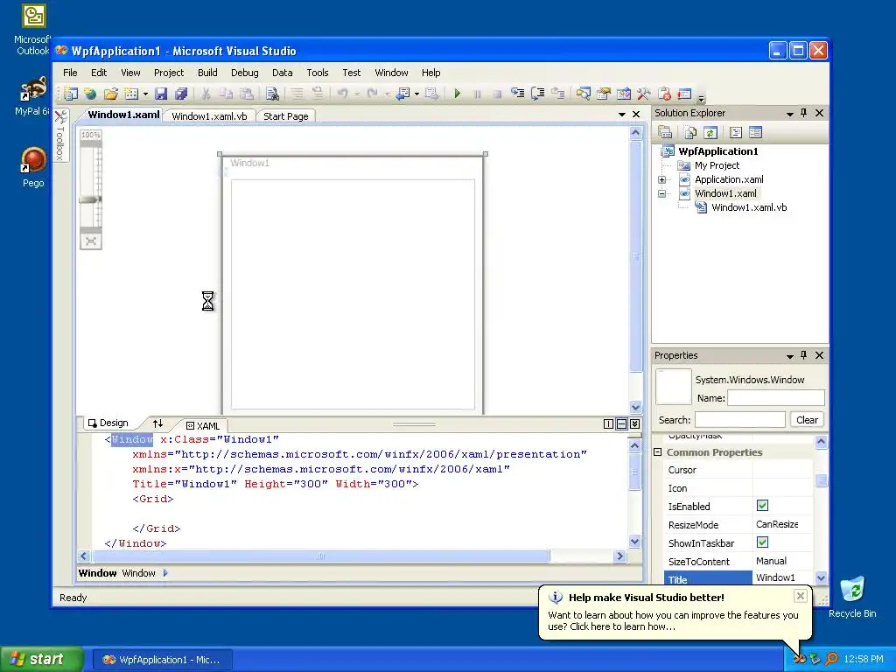Click the pin icon on Properties panel
Viewport: 896px width, 672px height.
point(803,355)
